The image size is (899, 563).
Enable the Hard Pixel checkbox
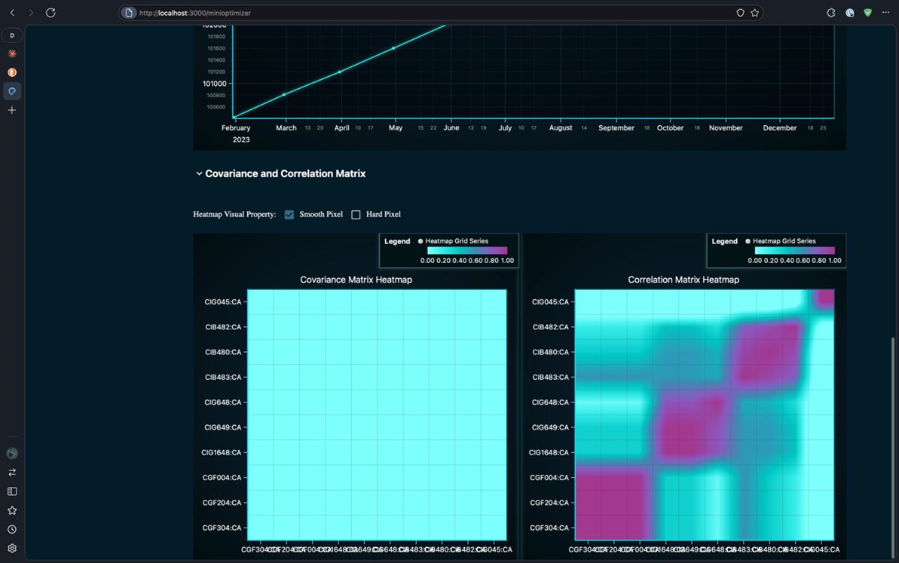(356, 215)
